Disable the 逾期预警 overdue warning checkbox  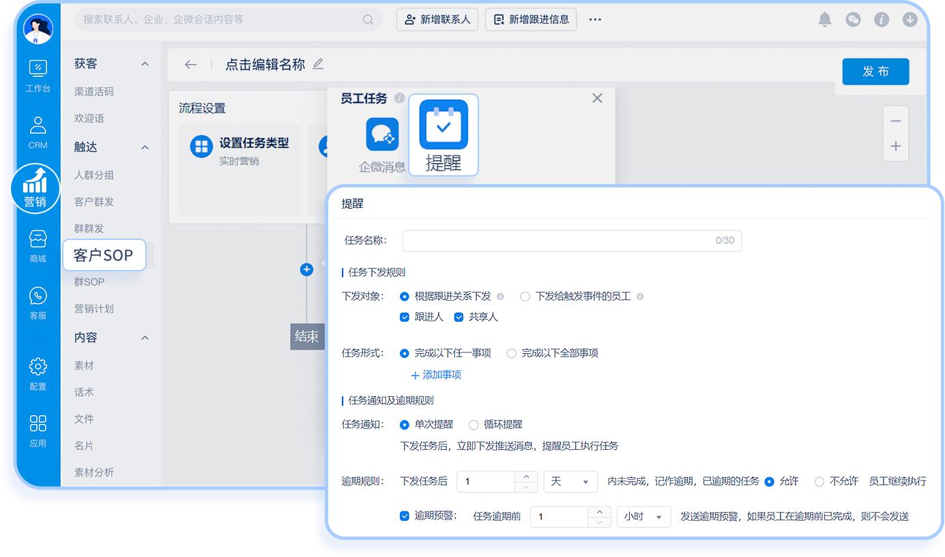[x=405, y=515]
